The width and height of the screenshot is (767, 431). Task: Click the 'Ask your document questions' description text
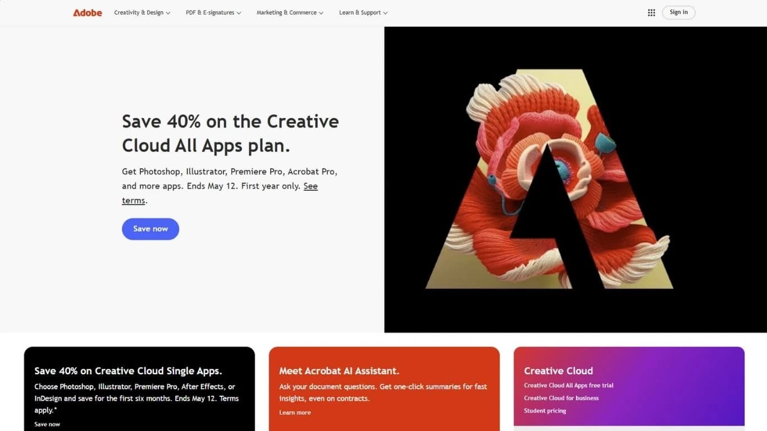(x=383, y=392)
